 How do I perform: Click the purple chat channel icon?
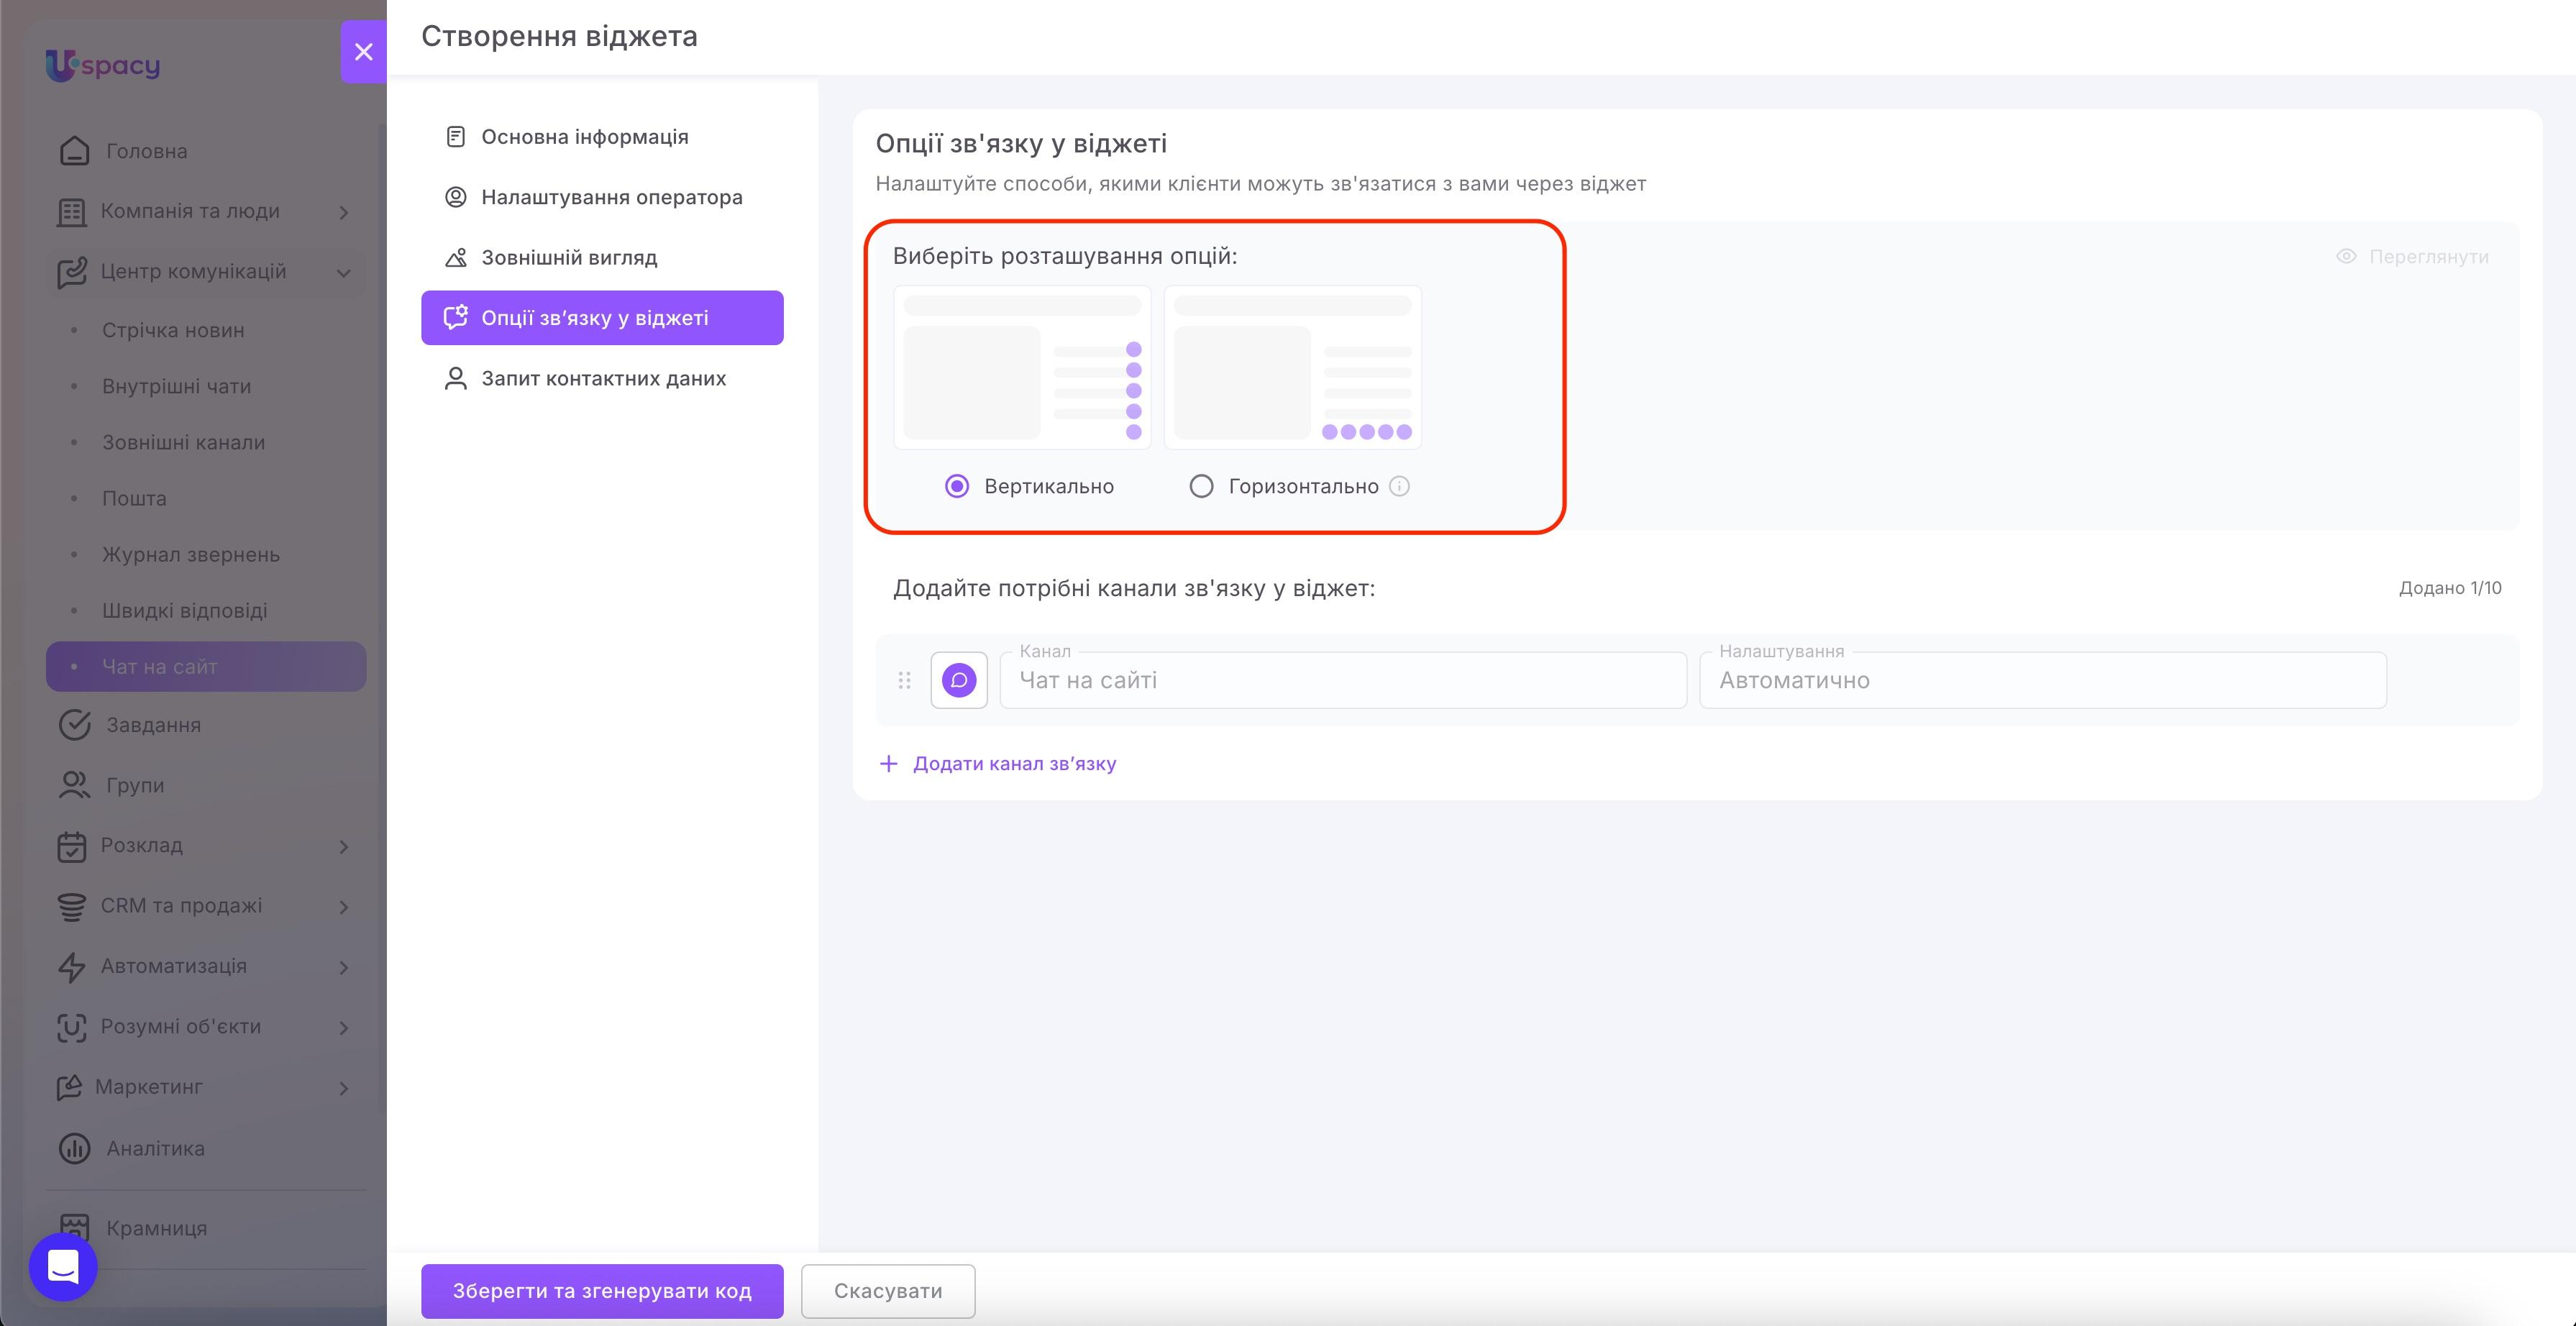tap(959, 680)
